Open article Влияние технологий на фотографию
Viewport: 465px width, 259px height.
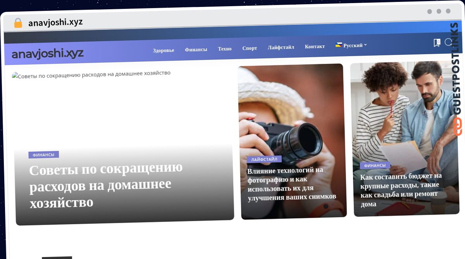(x=291, y=184)
